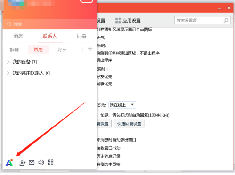Select the 退出程序 option text
This screenshot has height=175, width=235.
click(x=105, y=60)
